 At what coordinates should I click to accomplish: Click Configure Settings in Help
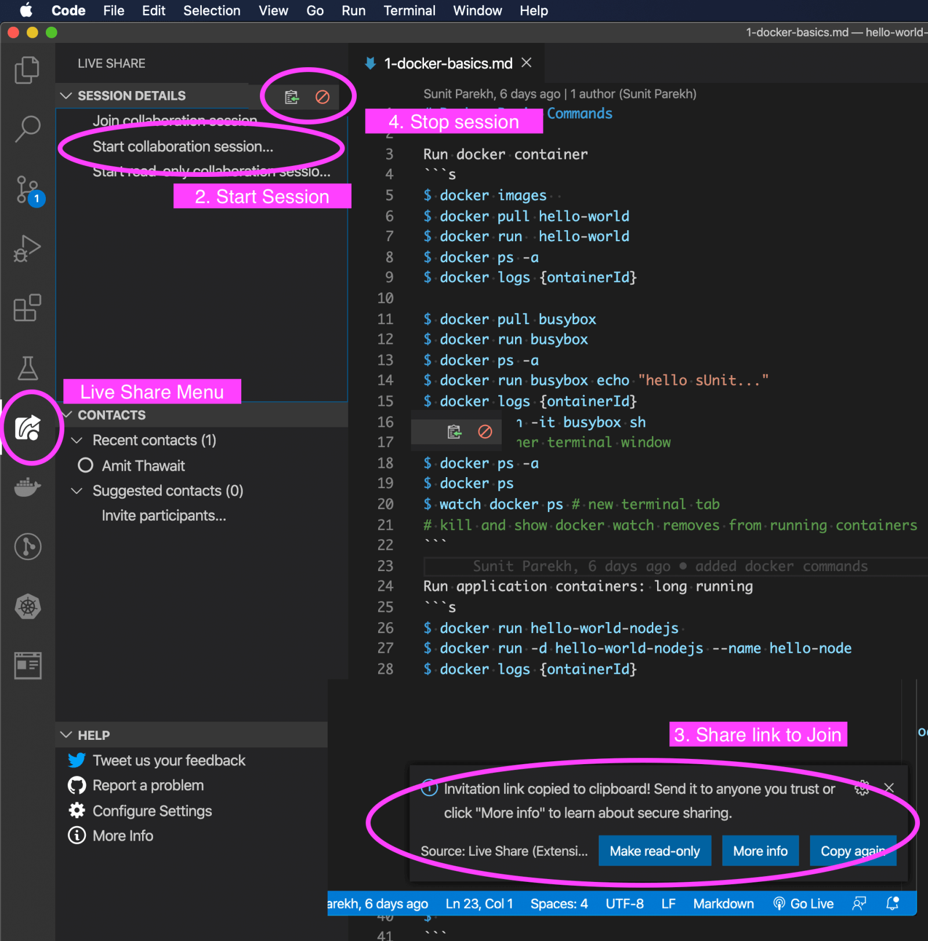click(152, 811)
